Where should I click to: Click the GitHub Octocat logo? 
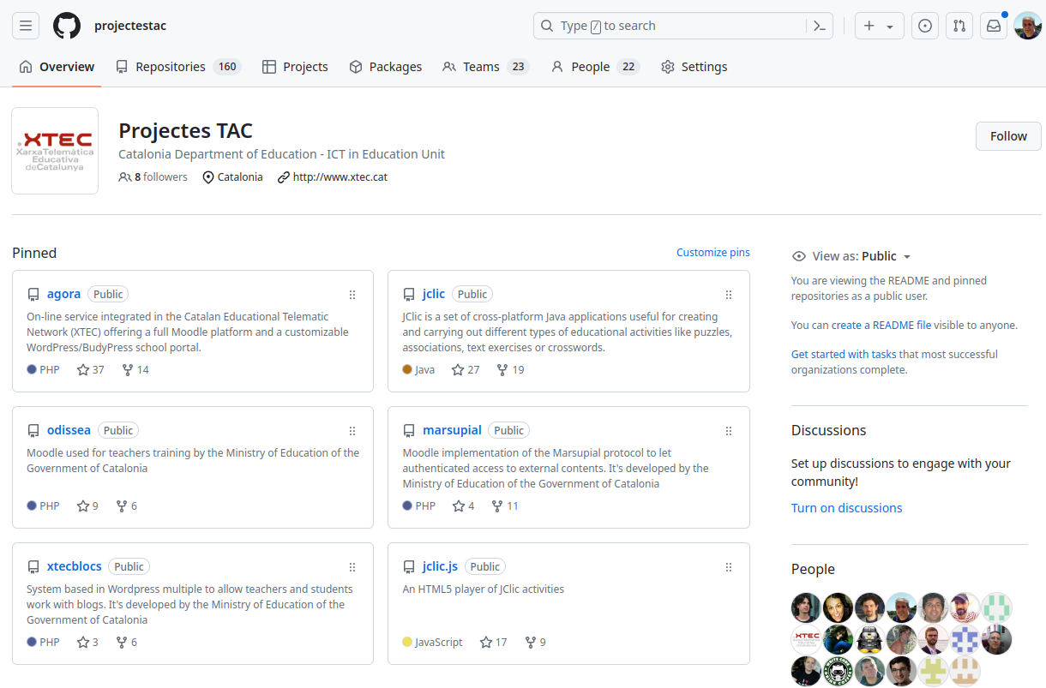(67, 26)
